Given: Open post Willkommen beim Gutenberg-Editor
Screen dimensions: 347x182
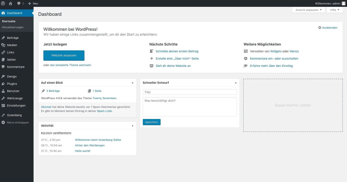Looking at the screenshot, I should coord(98,140).
